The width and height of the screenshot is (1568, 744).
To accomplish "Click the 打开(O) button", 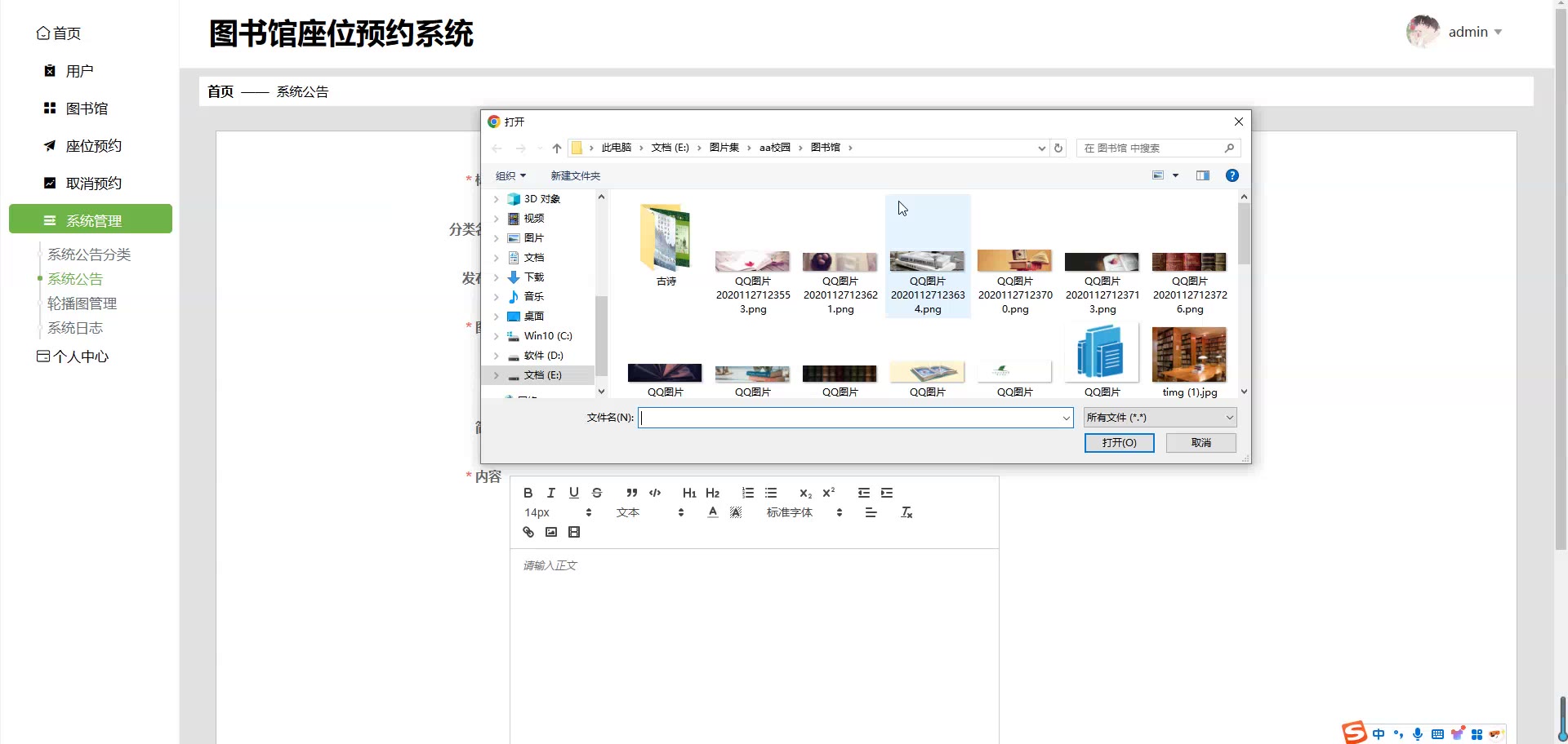I will point(1119,443).
